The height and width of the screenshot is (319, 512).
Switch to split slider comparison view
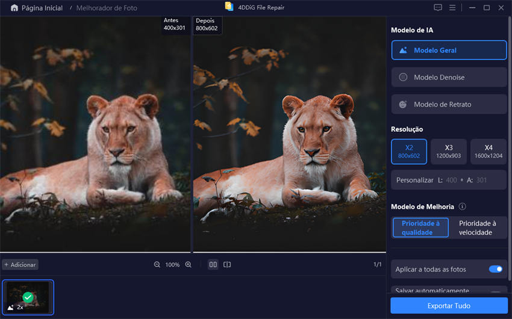click(227, 265)
